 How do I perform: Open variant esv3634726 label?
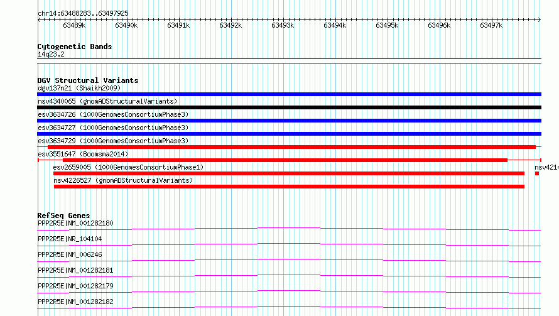[113, 114]
